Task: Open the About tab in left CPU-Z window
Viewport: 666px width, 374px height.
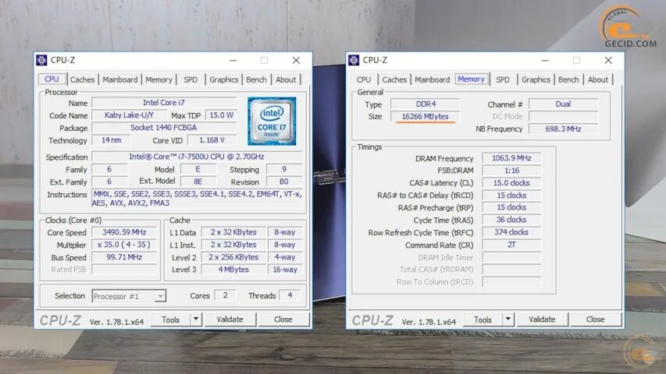Action: (x=286, y=79)
